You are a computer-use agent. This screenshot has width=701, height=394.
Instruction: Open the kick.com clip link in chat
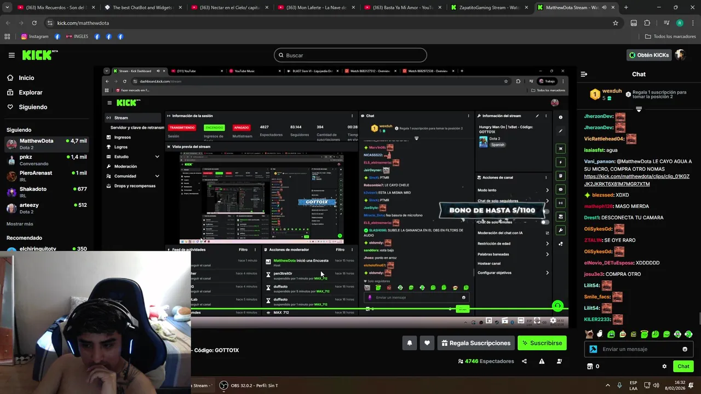tap(637, 180)
